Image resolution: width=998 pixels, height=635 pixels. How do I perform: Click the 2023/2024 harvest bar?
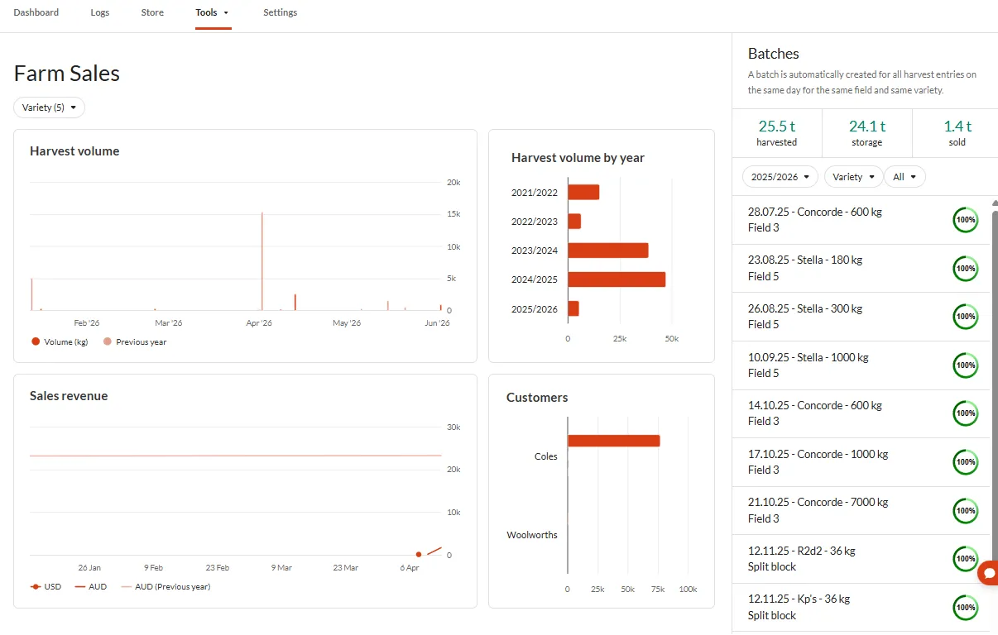click(x=607, y=251)
